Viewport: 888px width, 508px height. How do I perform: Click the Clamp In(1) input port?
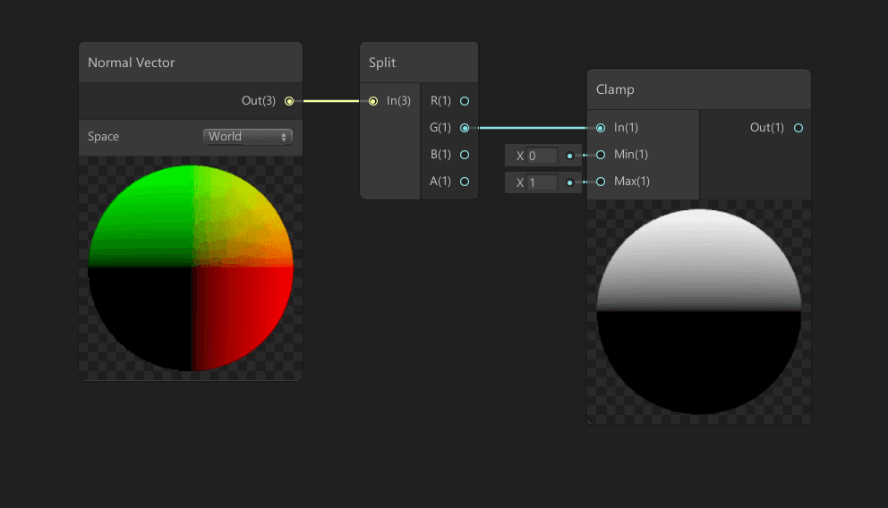coord(601,128)
